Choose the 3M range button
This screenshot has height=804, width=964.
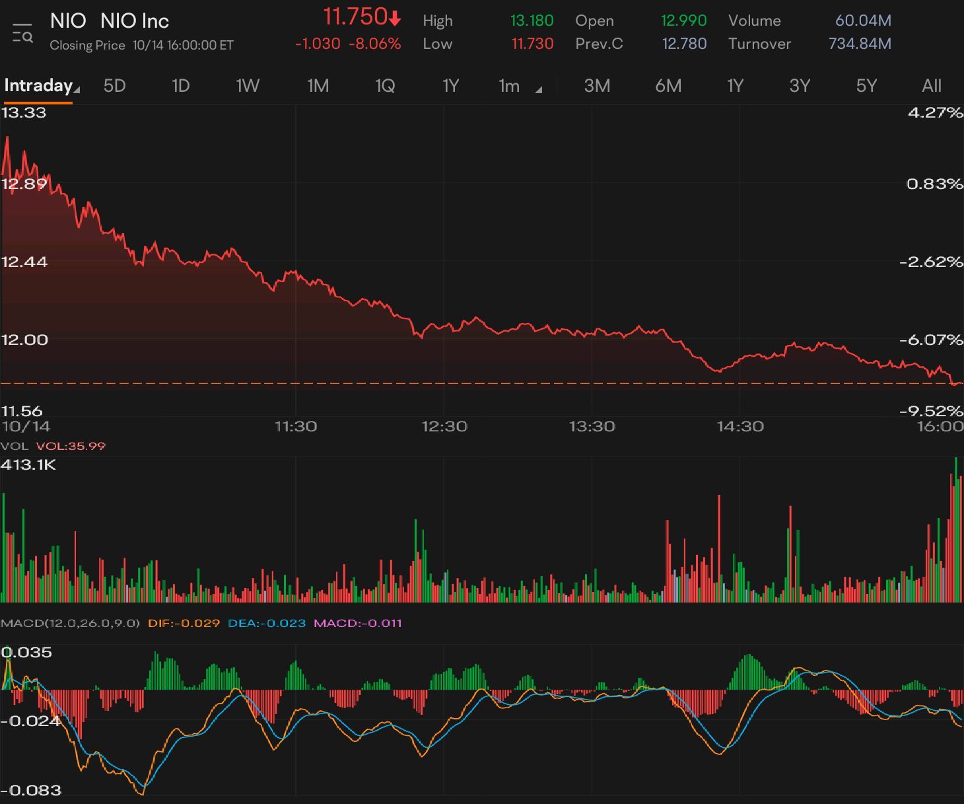(x=597, y=86)
